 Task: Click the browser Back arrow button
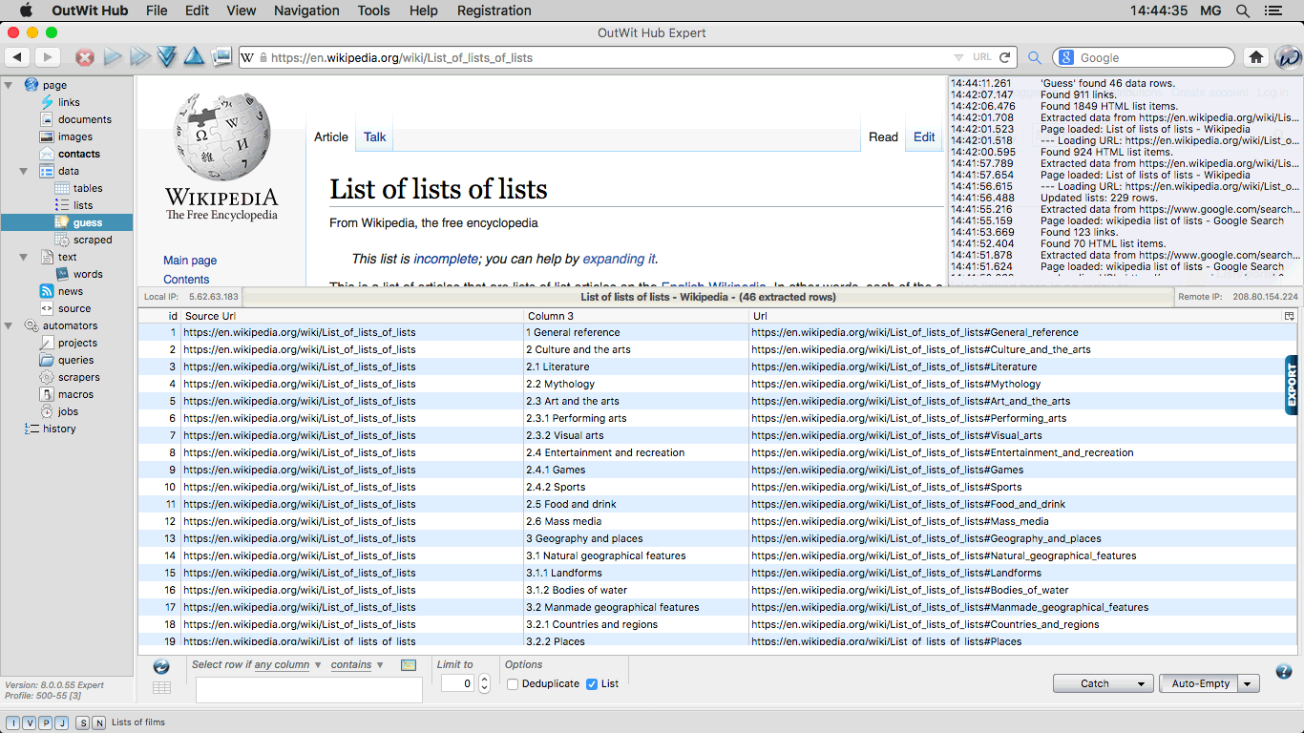pos(17,57)
